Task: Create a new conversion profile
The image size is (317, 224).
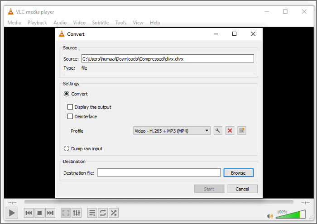Action: pyautogui.click(x=241, y=131)
